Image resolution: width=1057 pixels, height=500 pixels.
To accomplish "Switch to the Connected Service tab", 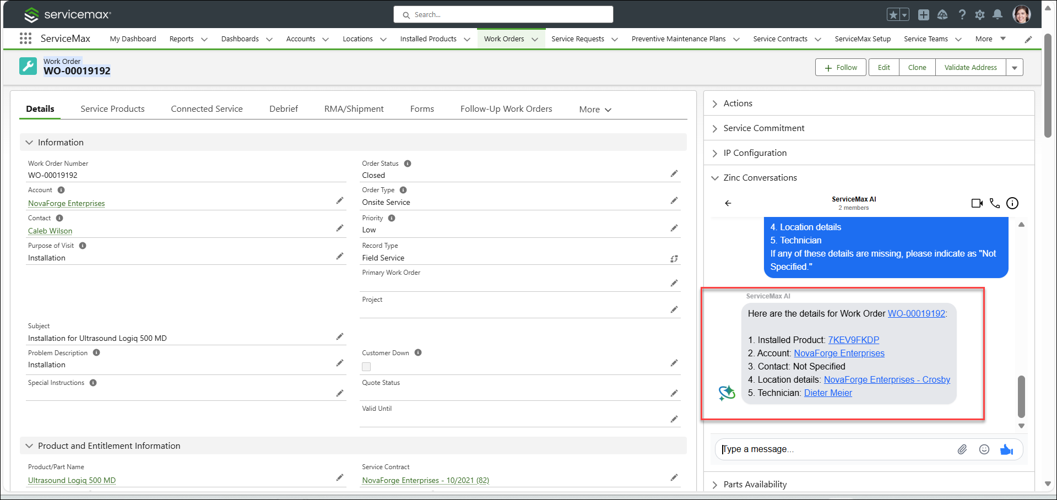I will click(207, 109).
